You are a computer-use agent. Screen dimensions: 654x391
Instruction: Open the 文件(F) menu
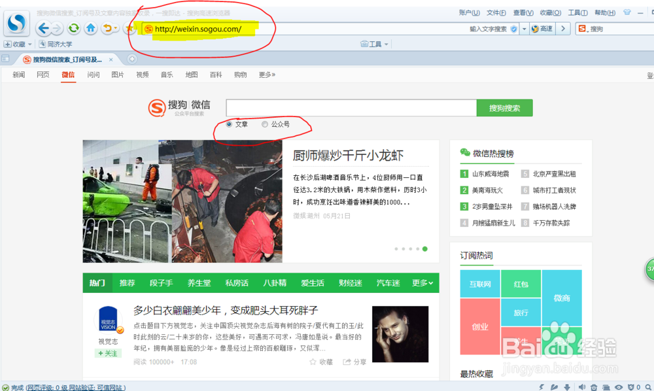496,13
